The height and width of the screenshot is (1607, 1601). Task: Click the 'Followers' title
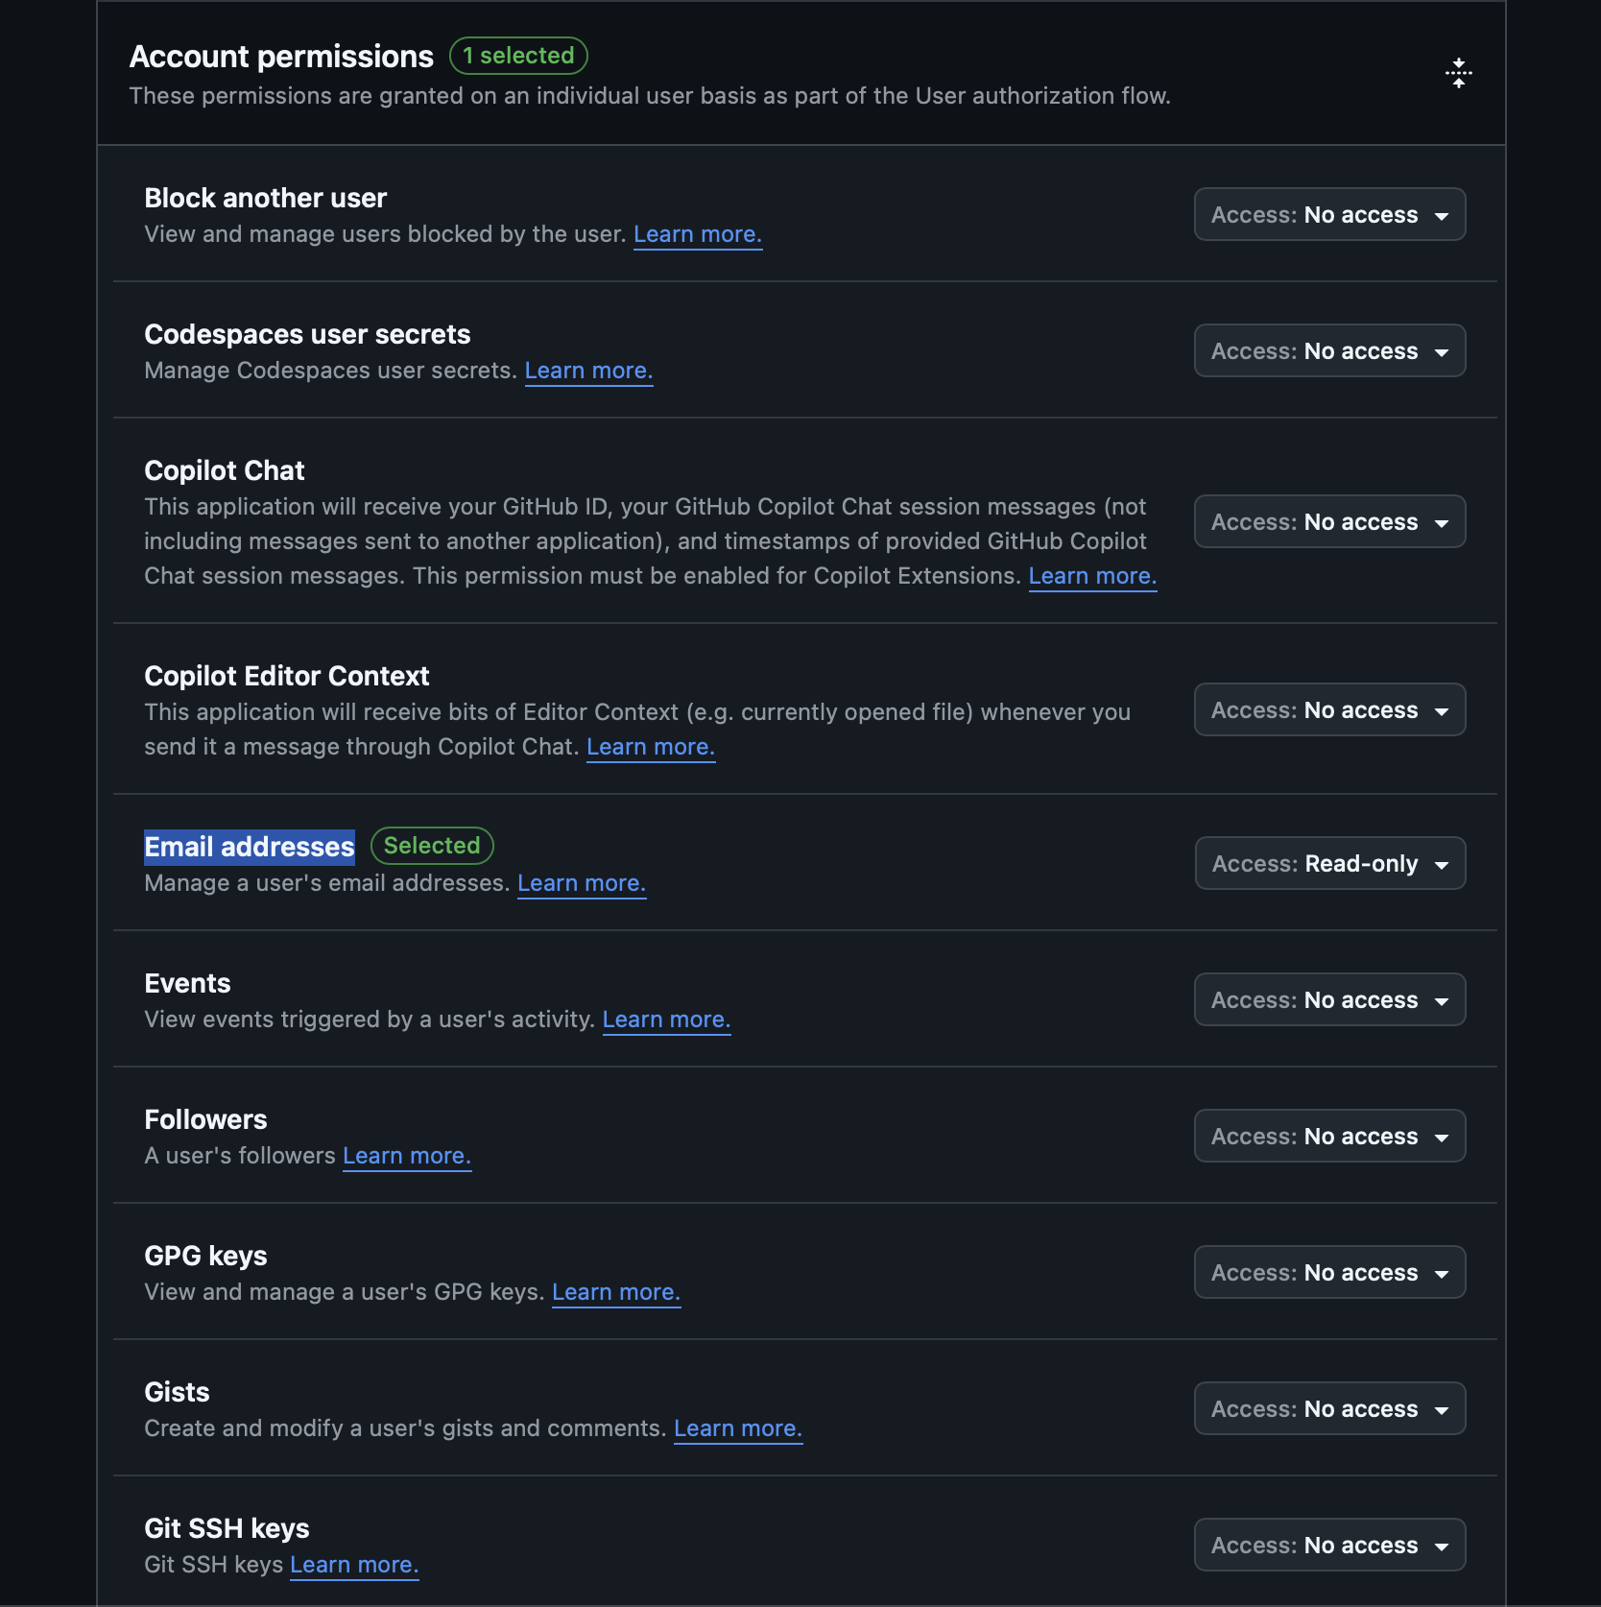pyautogui.click(x=205, y=1119)
